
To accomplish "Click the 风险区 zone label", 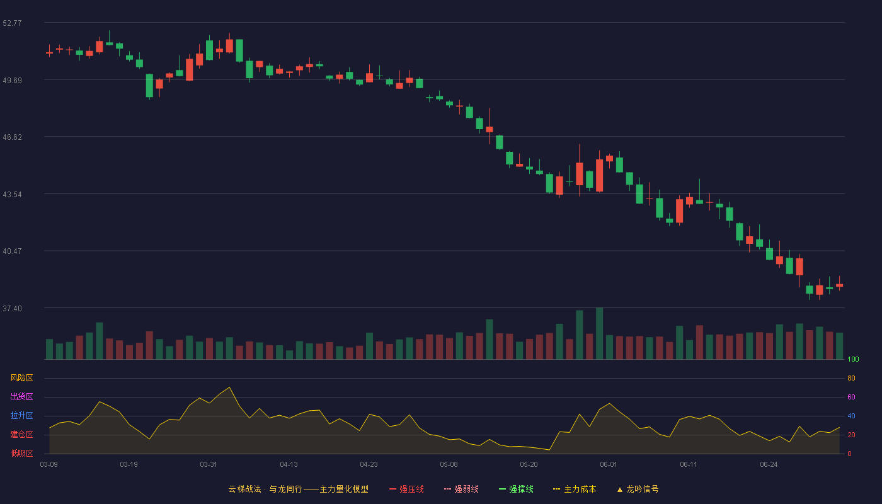I will click(x=21, y=378).
